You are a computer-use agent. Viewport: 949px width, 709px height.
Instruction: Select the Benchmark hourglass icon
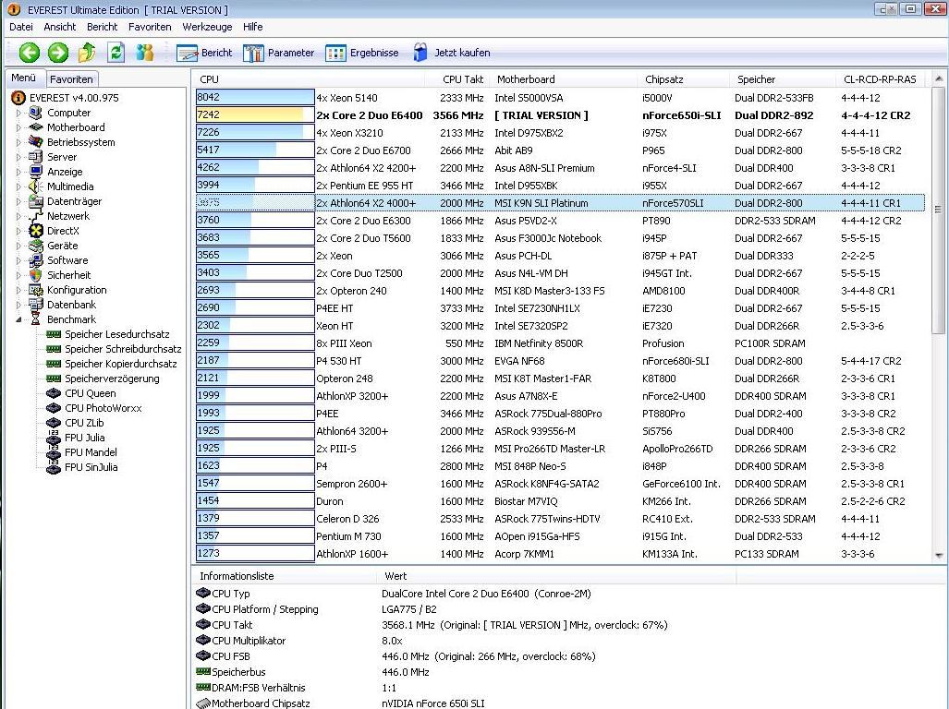(x=36, y=319)
